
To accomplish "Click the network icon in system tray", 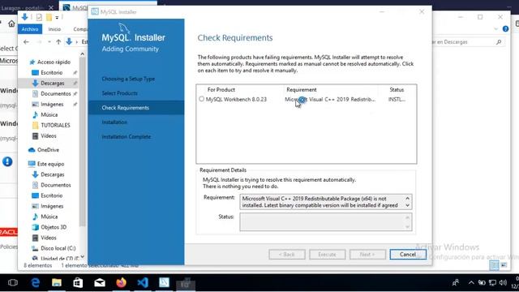I will coord(492,283).
